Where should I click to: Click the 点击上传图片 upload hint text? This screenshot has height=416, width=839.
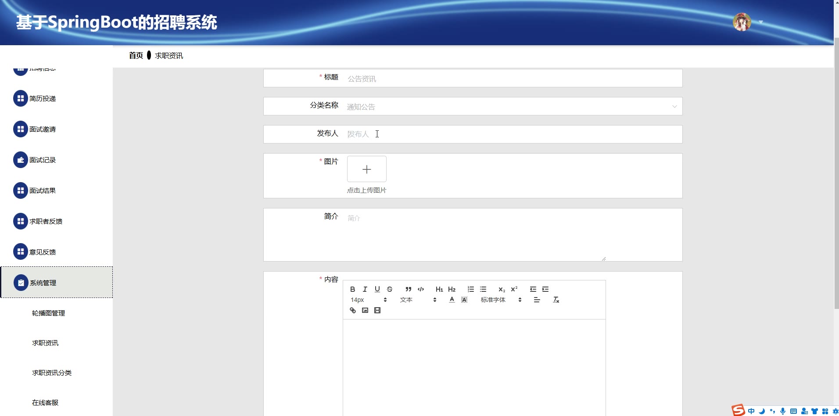[367, 190]
